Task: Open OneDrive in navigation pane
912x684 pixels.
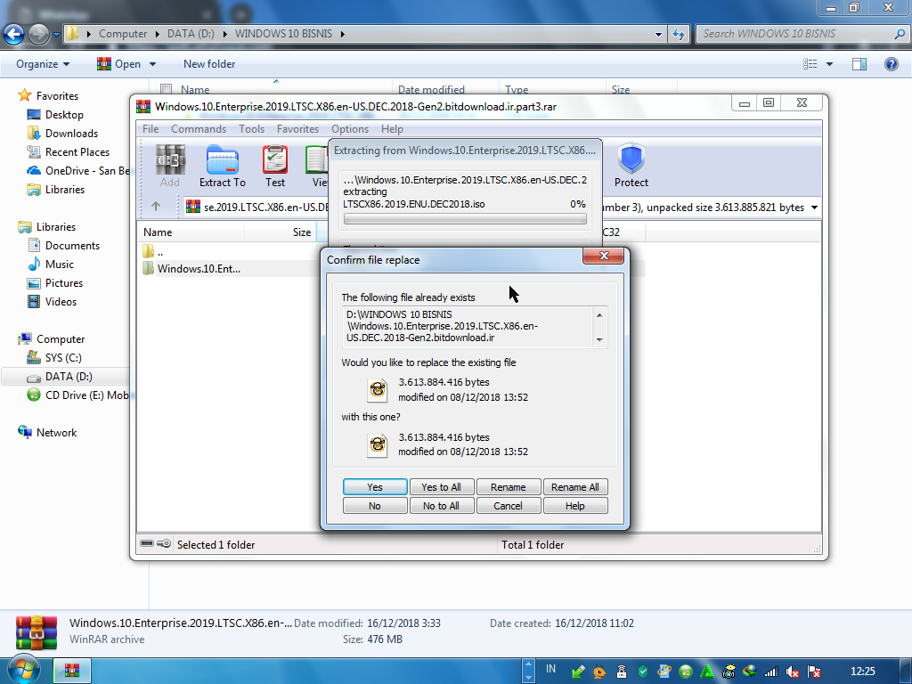Action: 78,170
